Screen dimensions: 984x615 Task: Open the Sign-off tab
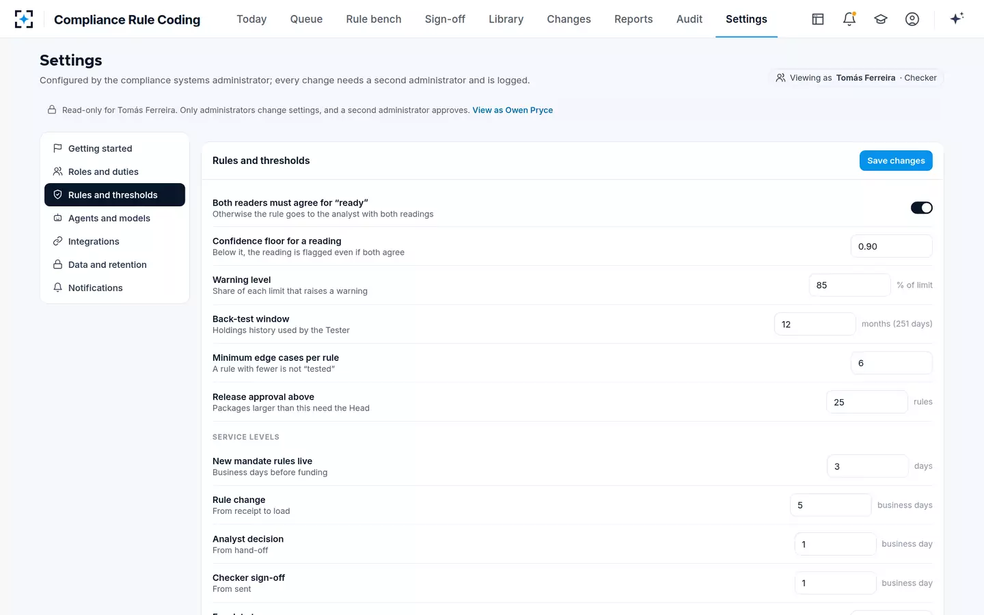445,19
